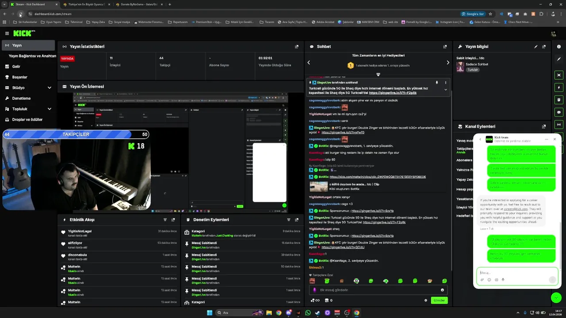Go back in the Kick team widget
The width and height of the screenshot is (566, 318).
480,139
